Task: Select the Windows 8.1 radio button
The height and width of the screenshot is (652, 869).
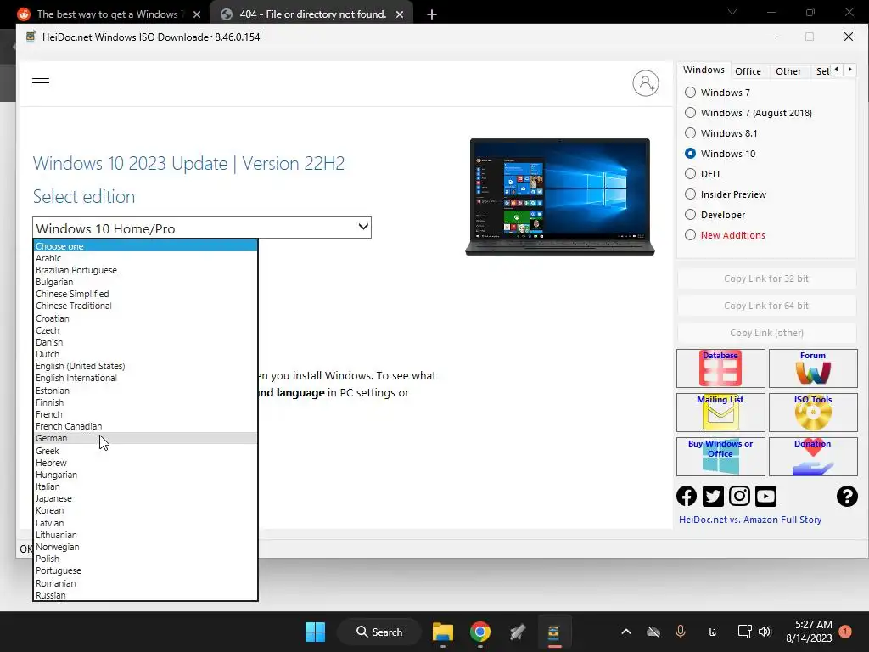Action: (x=690, y=133)
